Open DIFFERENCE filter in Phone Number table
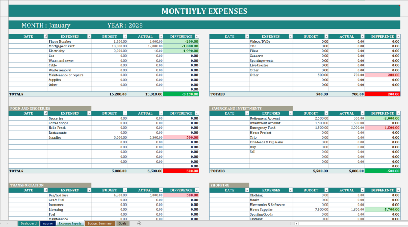 [x=197, y=36]
